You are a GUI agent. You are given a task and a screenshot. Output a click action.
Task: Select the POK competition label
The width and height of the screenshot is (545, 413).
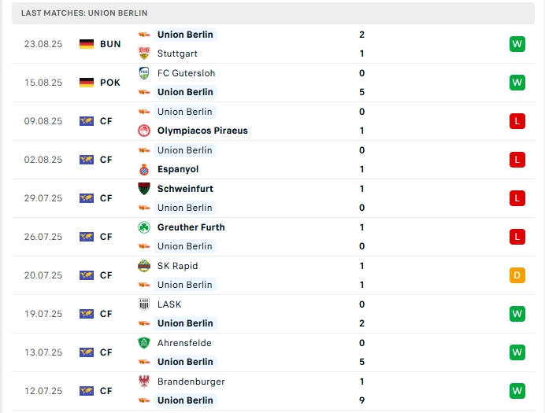tap(110, 83)
